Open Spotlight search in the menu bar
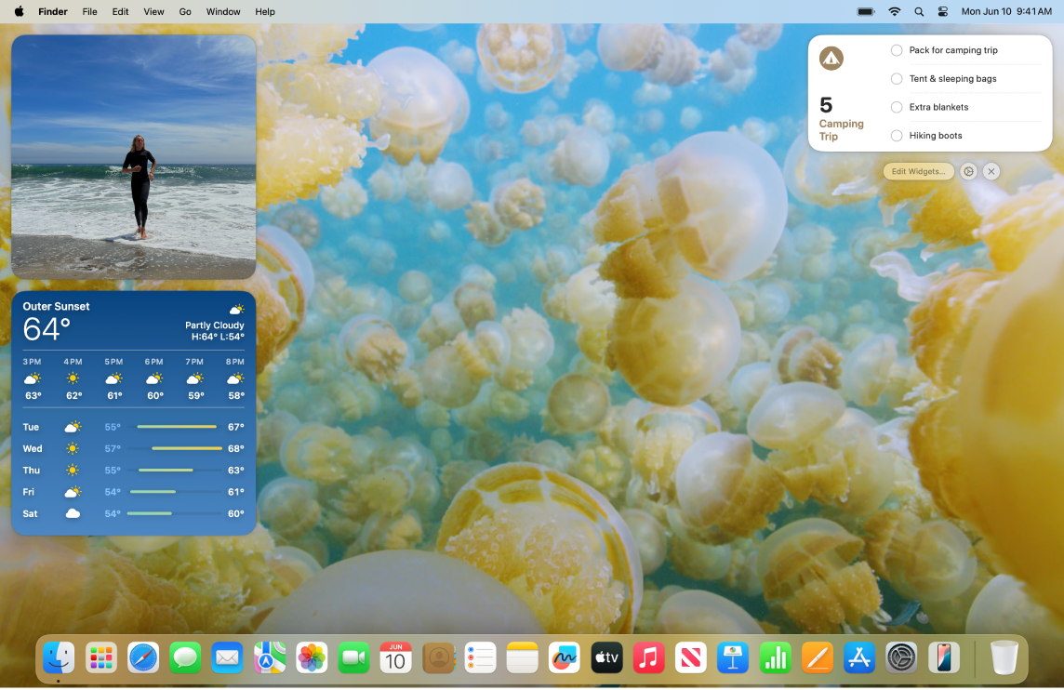The height and width of the screenshot is (690, 1064). [917, 11]
